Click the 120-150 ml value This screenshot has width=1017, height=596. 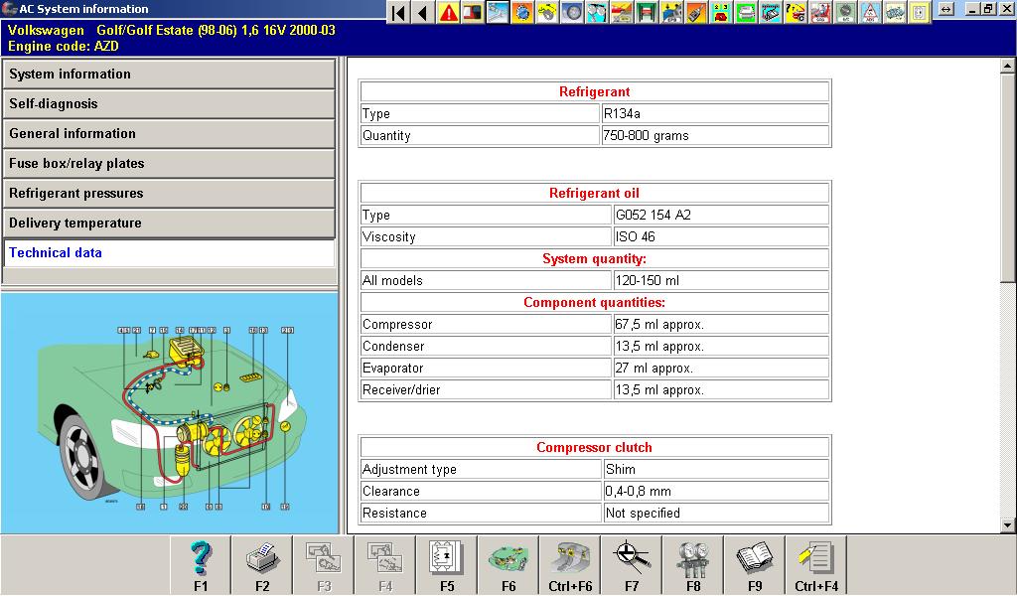pyautogui.click(x=721, y=280)
